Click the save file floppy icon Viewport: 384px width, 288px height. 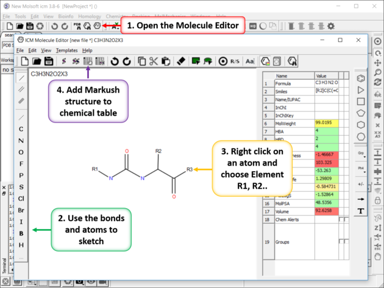point(48,61)
